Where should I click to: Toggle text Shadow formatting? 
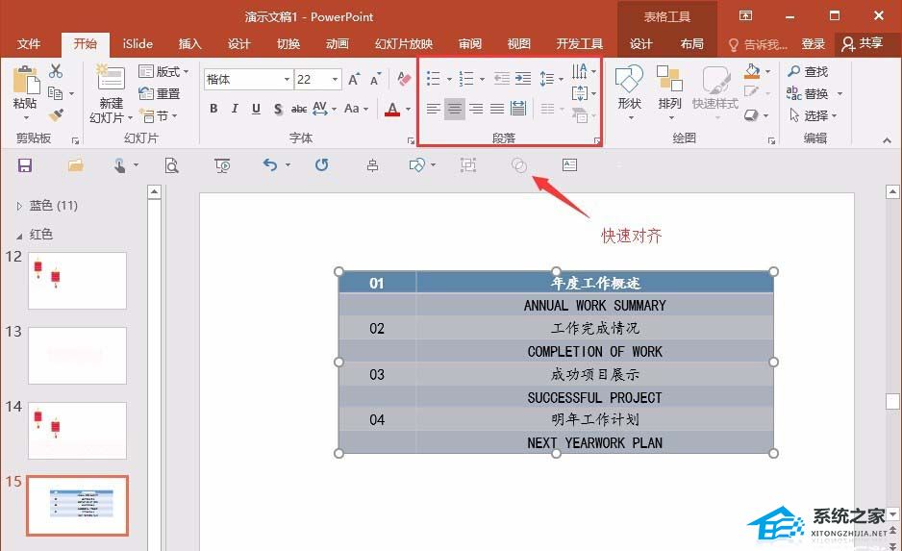[x=278, y=108]
